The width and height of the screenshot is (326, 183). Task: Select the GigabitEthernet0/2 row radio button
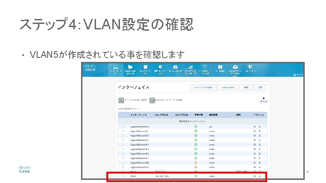(123, 136)
